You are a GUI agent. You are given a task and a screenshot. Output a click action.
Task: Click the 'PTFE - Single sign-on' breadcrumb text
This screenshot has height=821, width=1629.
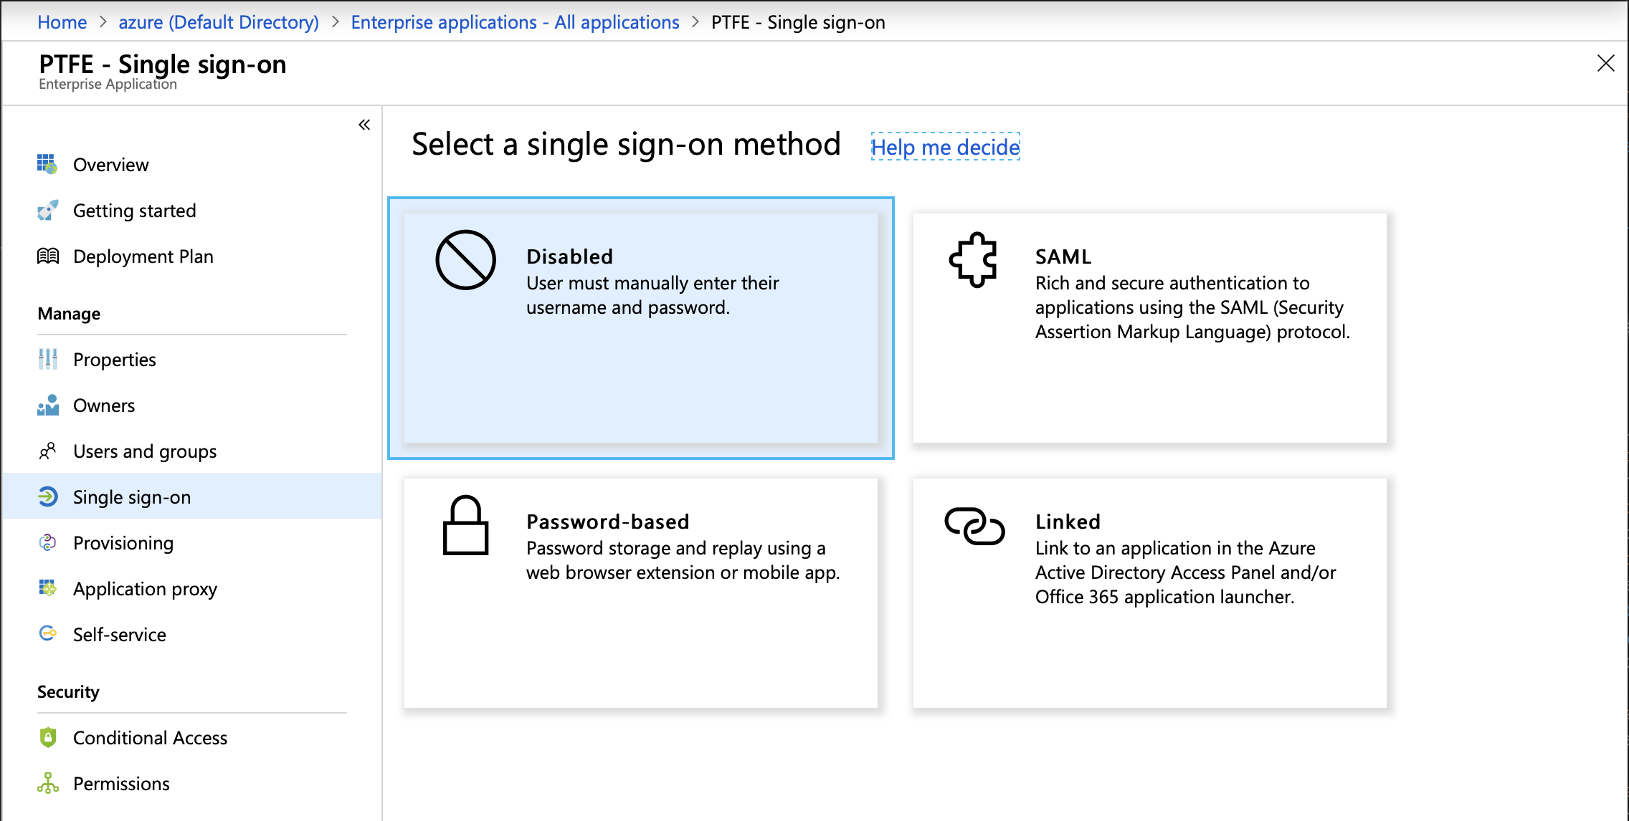click(x=798, y=22)
